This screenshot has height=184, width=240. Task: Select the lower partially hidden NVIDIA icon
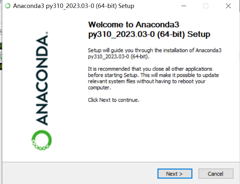1,66
